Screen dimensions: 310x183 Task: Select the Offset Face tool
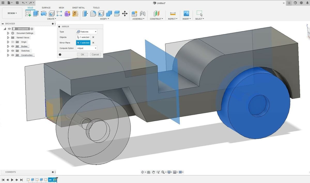[x=117, y=13]
